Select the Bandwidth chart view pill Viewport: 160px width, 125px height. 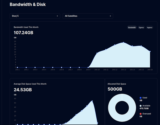(132, 27)
